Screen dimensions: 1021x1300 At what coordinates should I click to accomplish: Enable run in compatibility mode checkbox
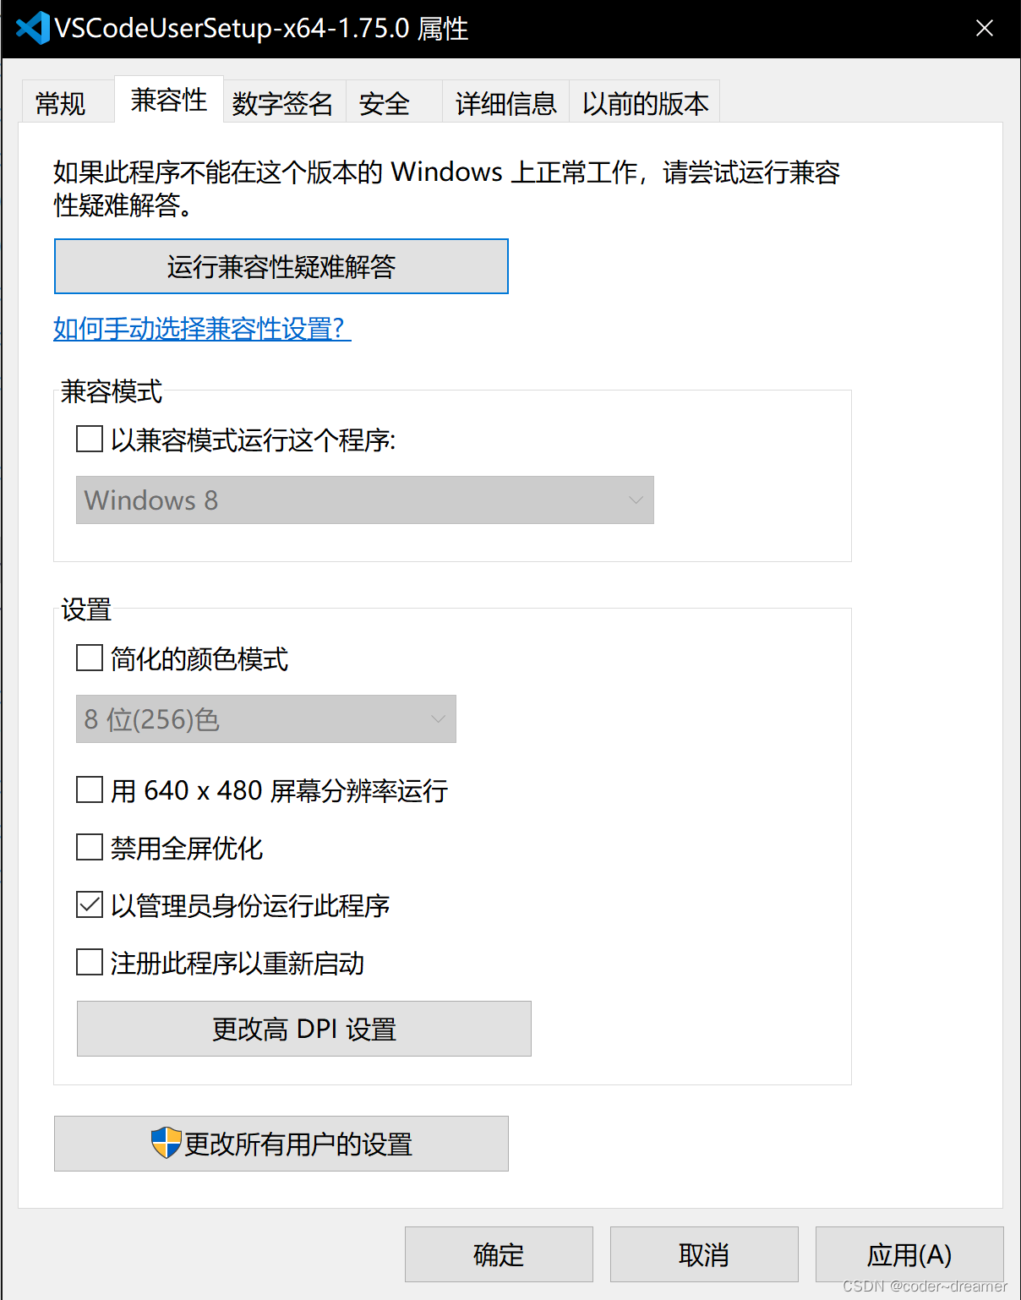tap(88, 439)
